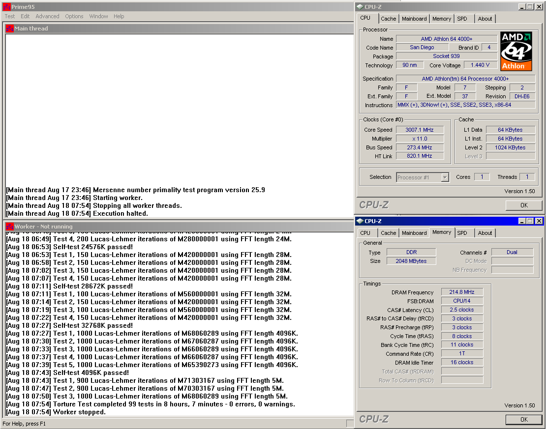Click the Main thread window icon
Image resolution: width=546 pixels, height=429 pixels.
[x=10, y=29]
